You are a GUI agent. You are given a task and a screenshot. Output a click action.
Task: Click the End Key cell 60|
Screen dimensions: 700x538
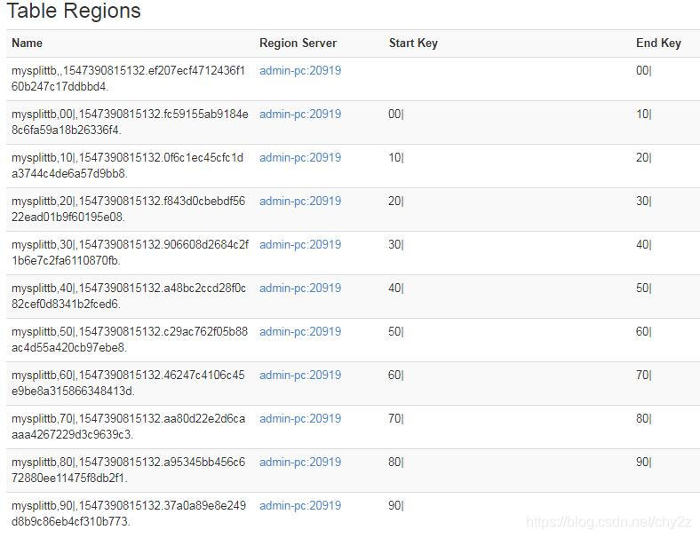(x=644, y=331)
